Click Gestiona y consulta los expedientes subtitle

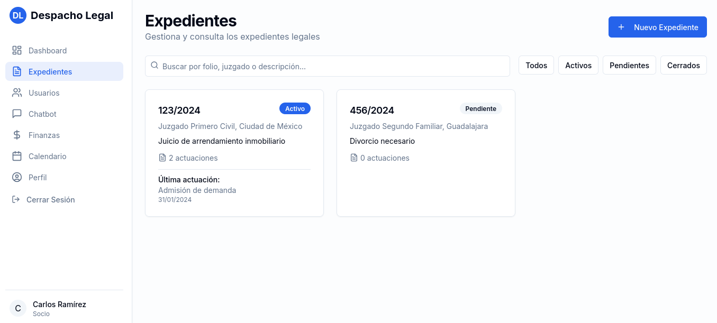(x=232, y=37)
